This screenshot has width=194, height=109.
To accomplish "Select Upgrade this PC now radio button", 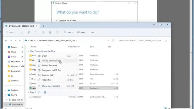I will click(57, 21).
